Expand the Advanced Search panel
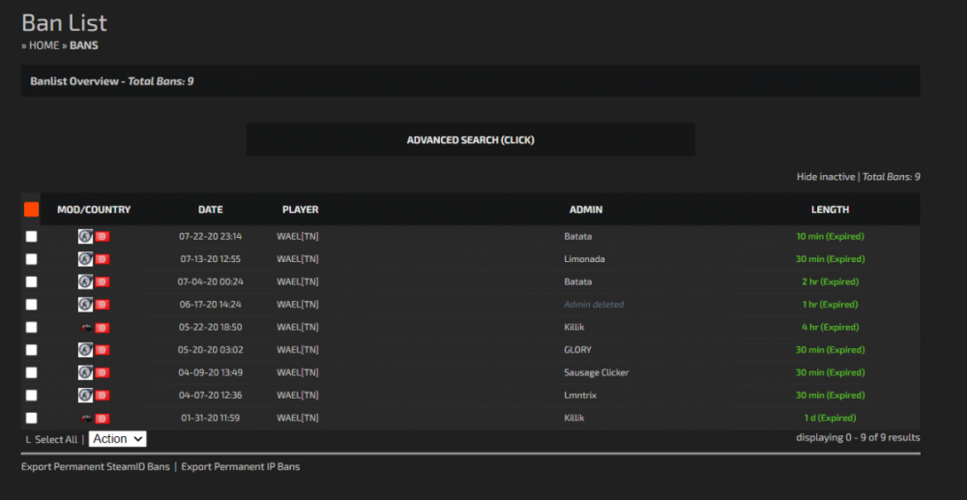 (470, 140)
